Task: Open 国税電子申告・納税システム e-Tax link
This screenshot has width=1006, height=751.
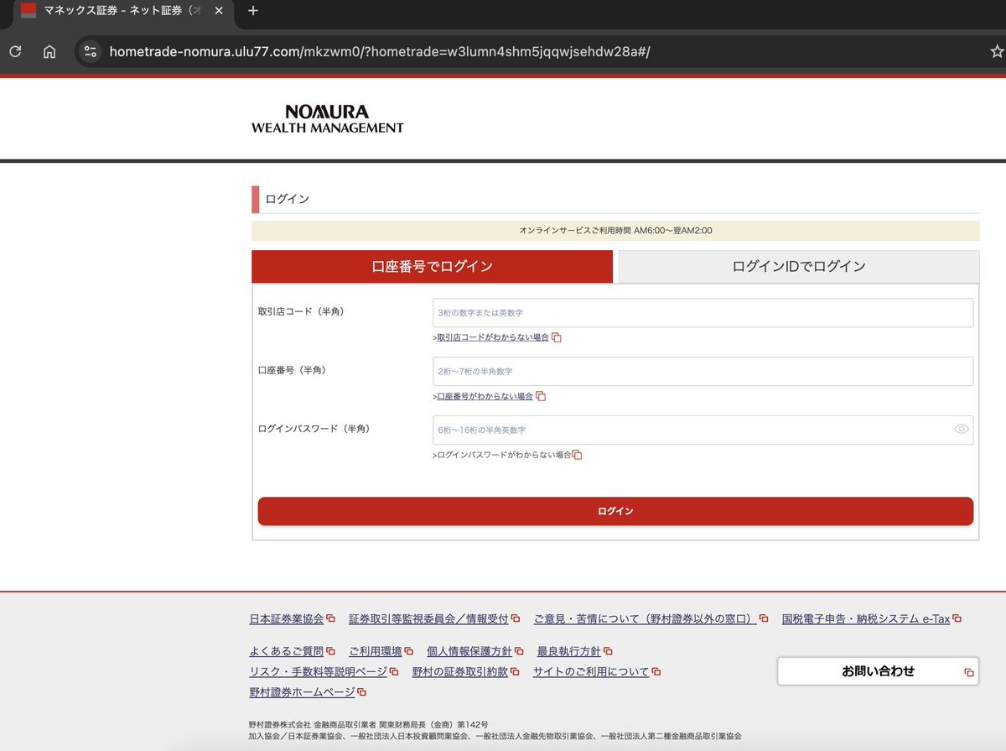Action: click(866, 619)
